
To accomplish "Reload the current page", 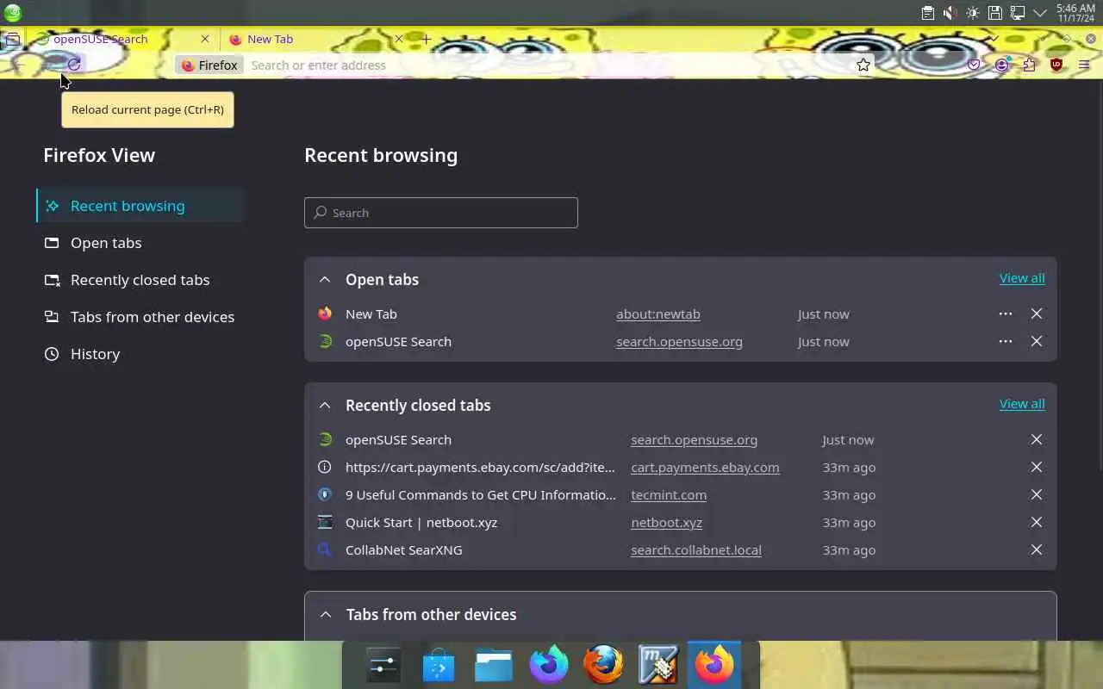I will pyautogui.click(x=74, y=65).
